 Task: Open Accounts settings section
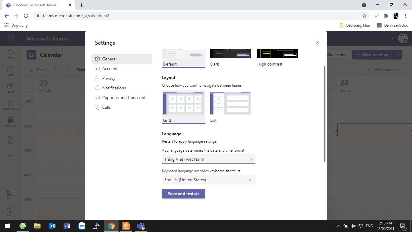click(111, 69)
